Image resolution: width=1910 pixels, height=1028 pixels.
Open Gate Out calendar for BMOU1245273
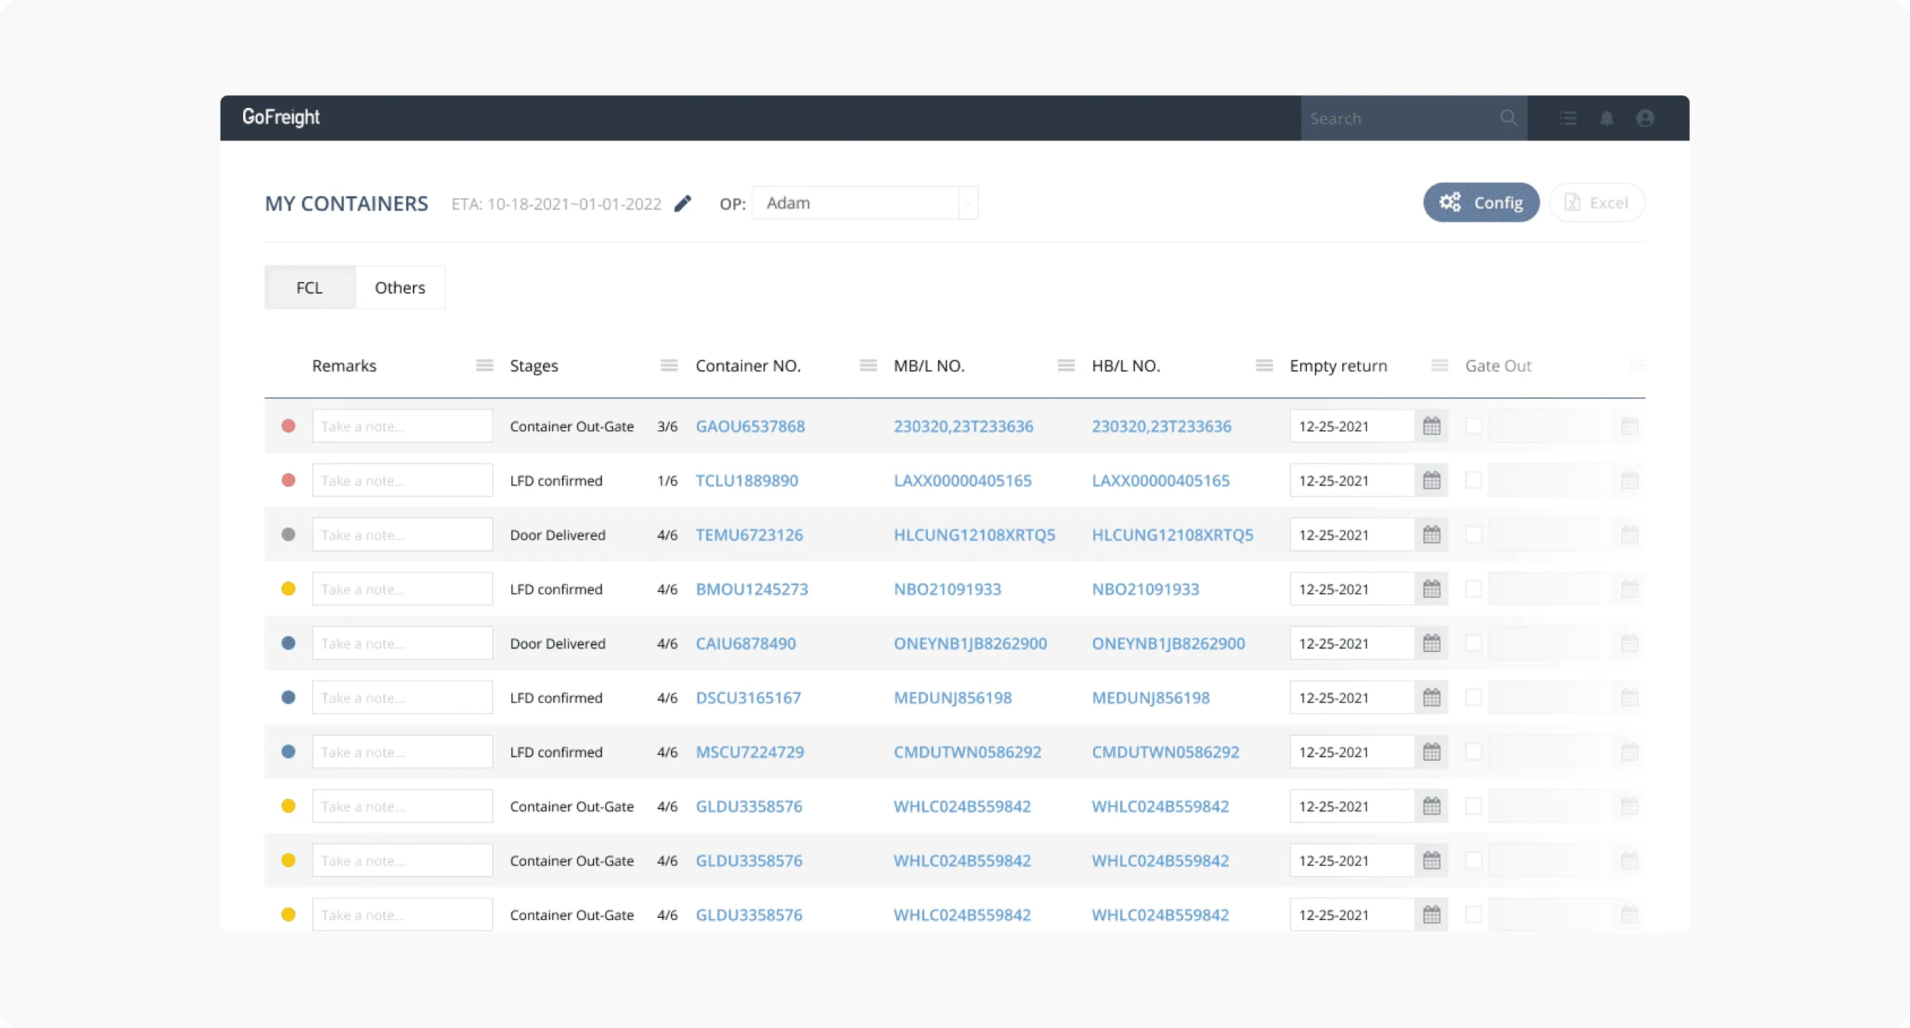1629,588
